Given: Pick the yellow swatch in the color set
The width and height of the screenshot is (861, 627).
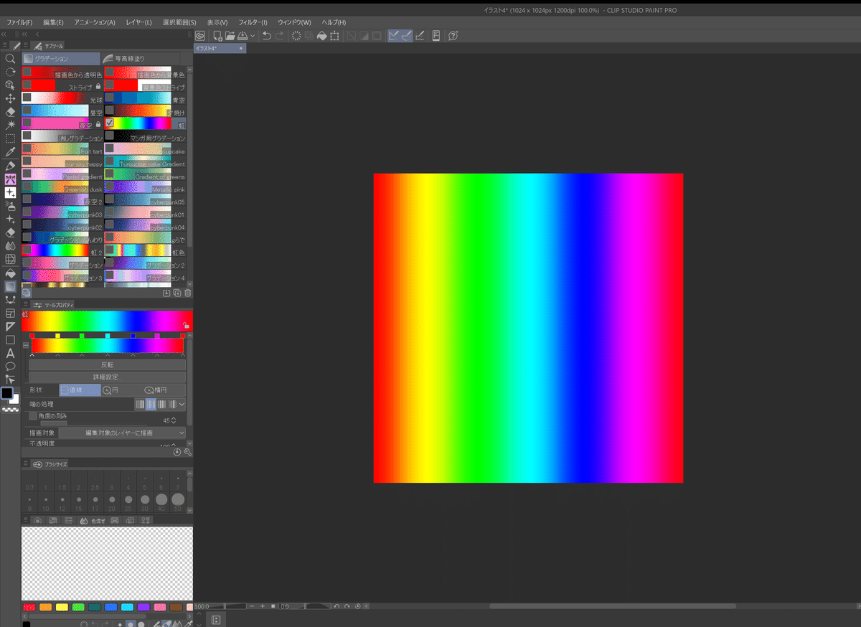Looking at the screenshot, I should pos(62,607).
